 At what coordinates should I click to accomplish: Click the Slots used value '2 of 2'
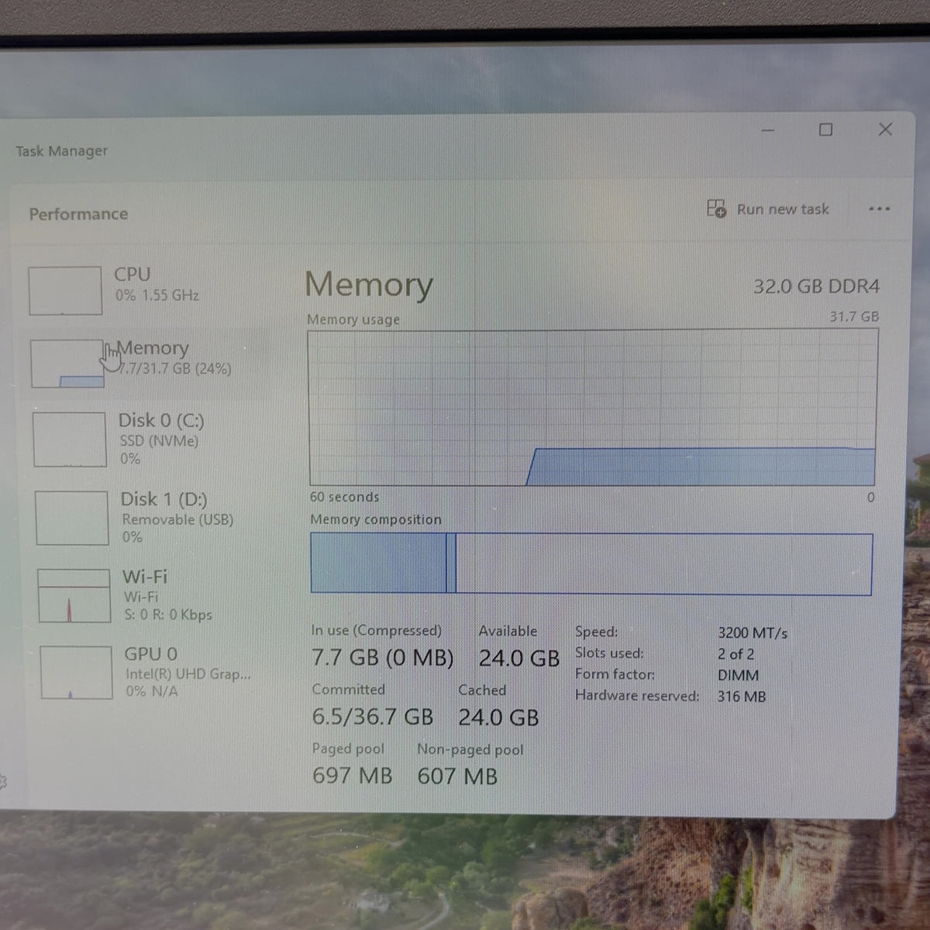[735, 654]
